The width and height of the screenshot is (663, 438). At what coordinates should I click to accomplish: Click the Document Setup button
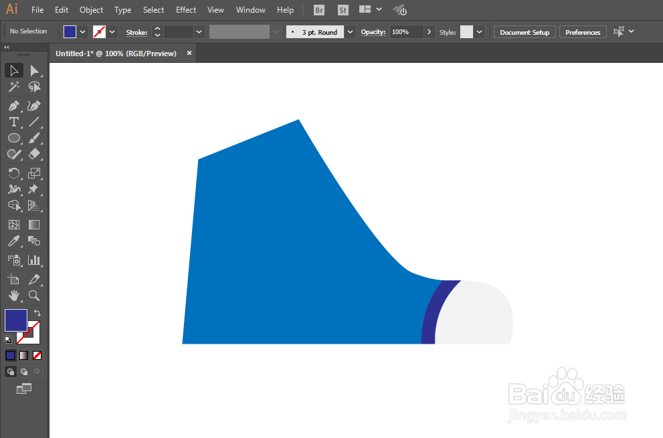click(525, 32)
